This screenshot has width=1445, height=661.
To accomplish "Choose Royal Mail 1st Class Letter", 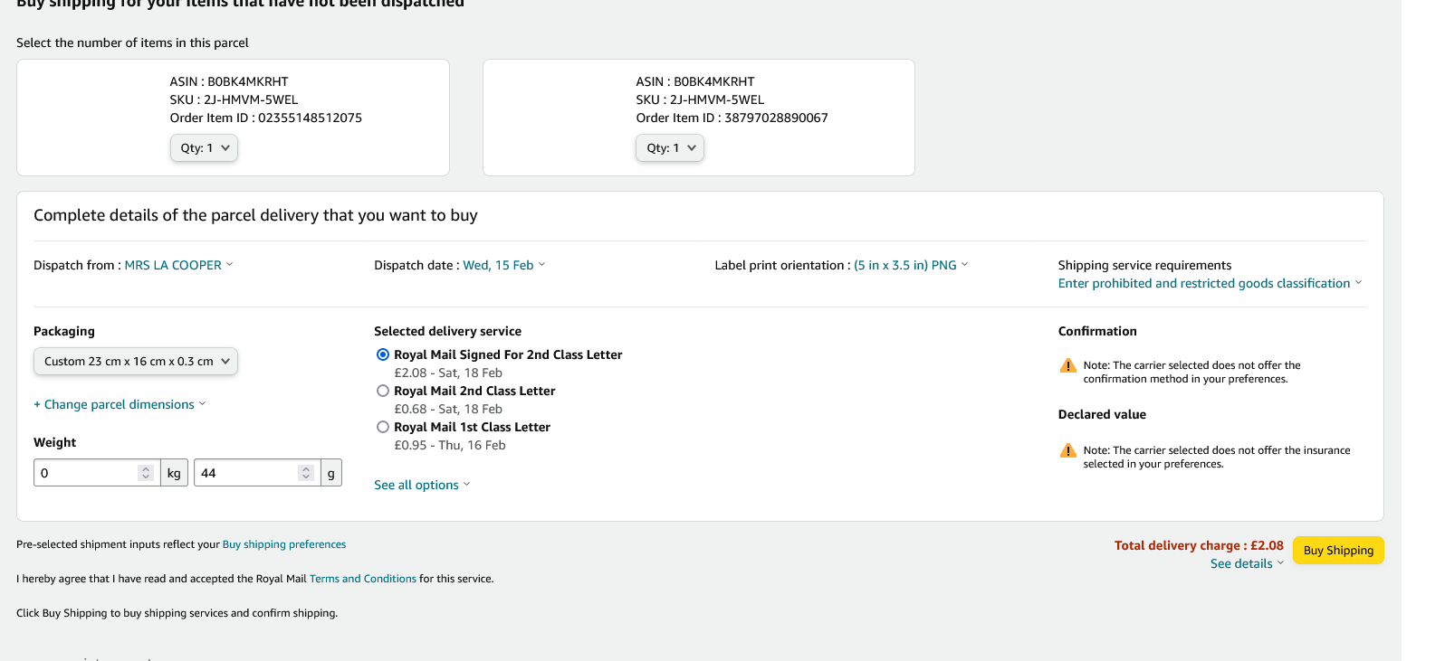I will pyautogui.click(x=383, y=427).
